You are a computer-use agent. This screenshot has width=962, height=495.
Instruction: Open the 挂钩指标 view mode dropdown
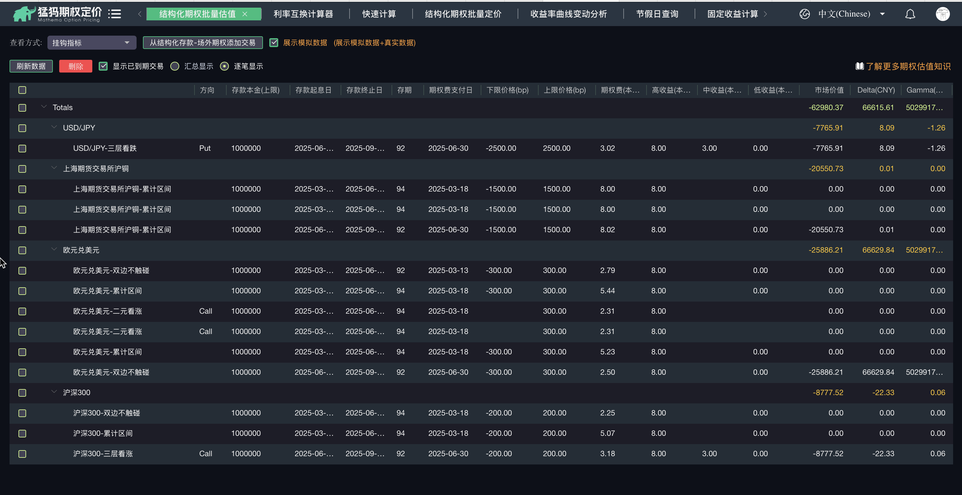coord(91,43)
